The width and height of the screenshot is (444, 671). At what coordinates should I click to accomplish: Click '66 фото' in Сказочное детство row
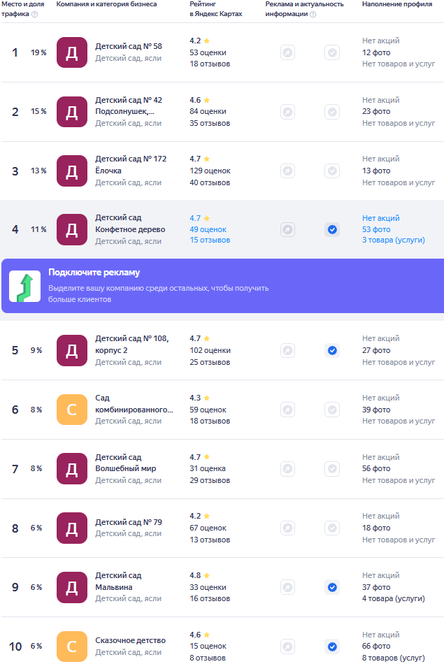point(376,646)
